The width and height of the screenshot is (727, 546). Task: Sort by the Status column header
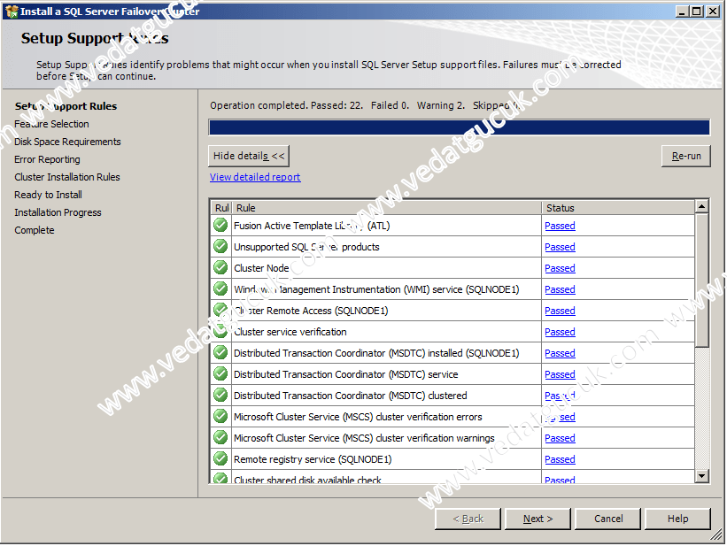point(618,208)
